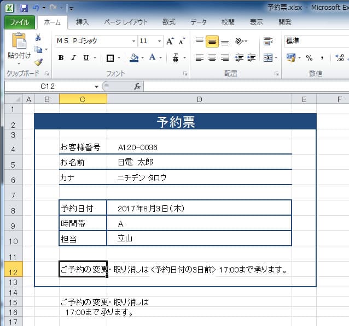Click the Paste clipboard icon
The height and width of the screenshot is (326, 349).
tap(19, 41)
